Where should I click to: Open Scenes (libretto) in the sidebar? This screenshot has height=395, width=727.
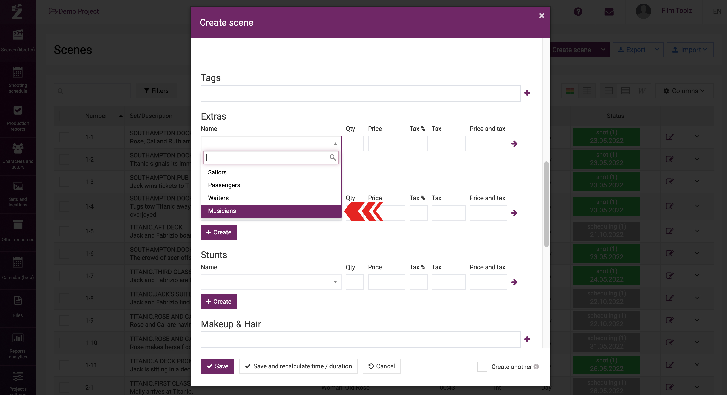[18, 41]
